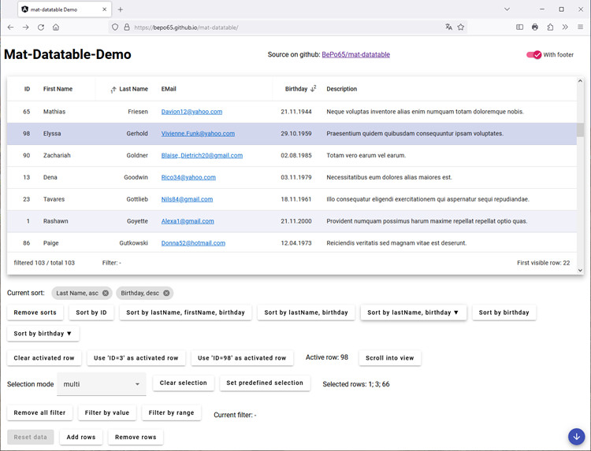591x451 pixels.
Task: Click the shield tracking protection icon
Action: click(x=115, y=27)
